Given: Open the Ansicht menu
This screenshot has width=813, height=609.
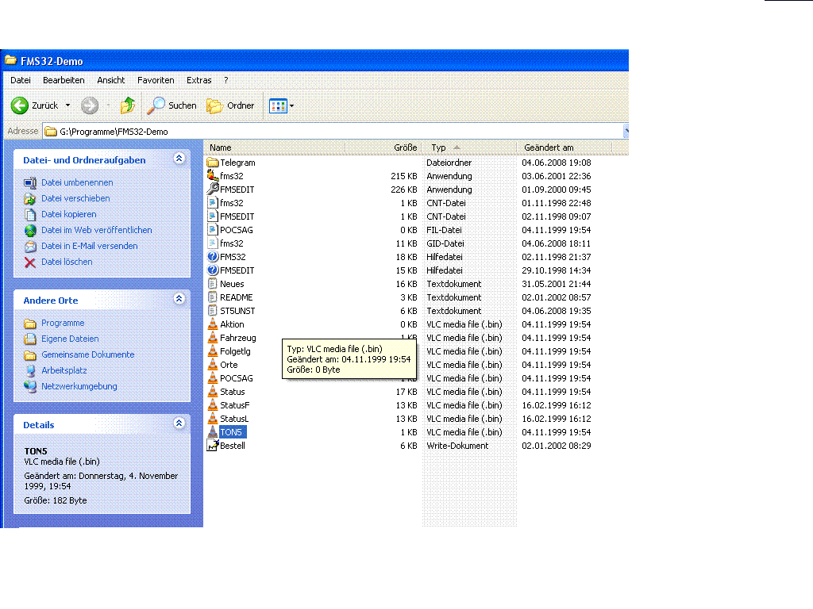Looking at the screenshot, I should click(x=111, y=80).
